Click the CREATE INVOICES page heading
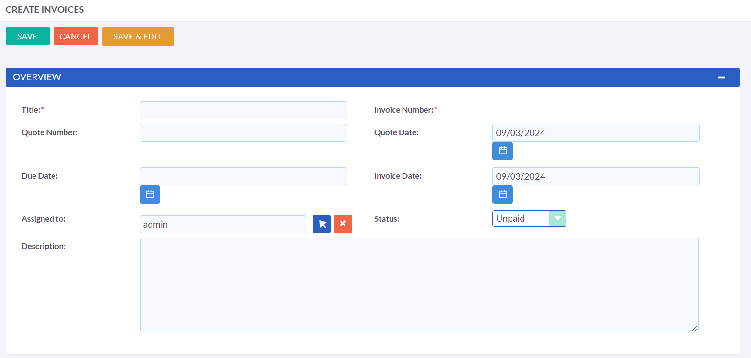751x358 pixels. [x=45, y=10]
